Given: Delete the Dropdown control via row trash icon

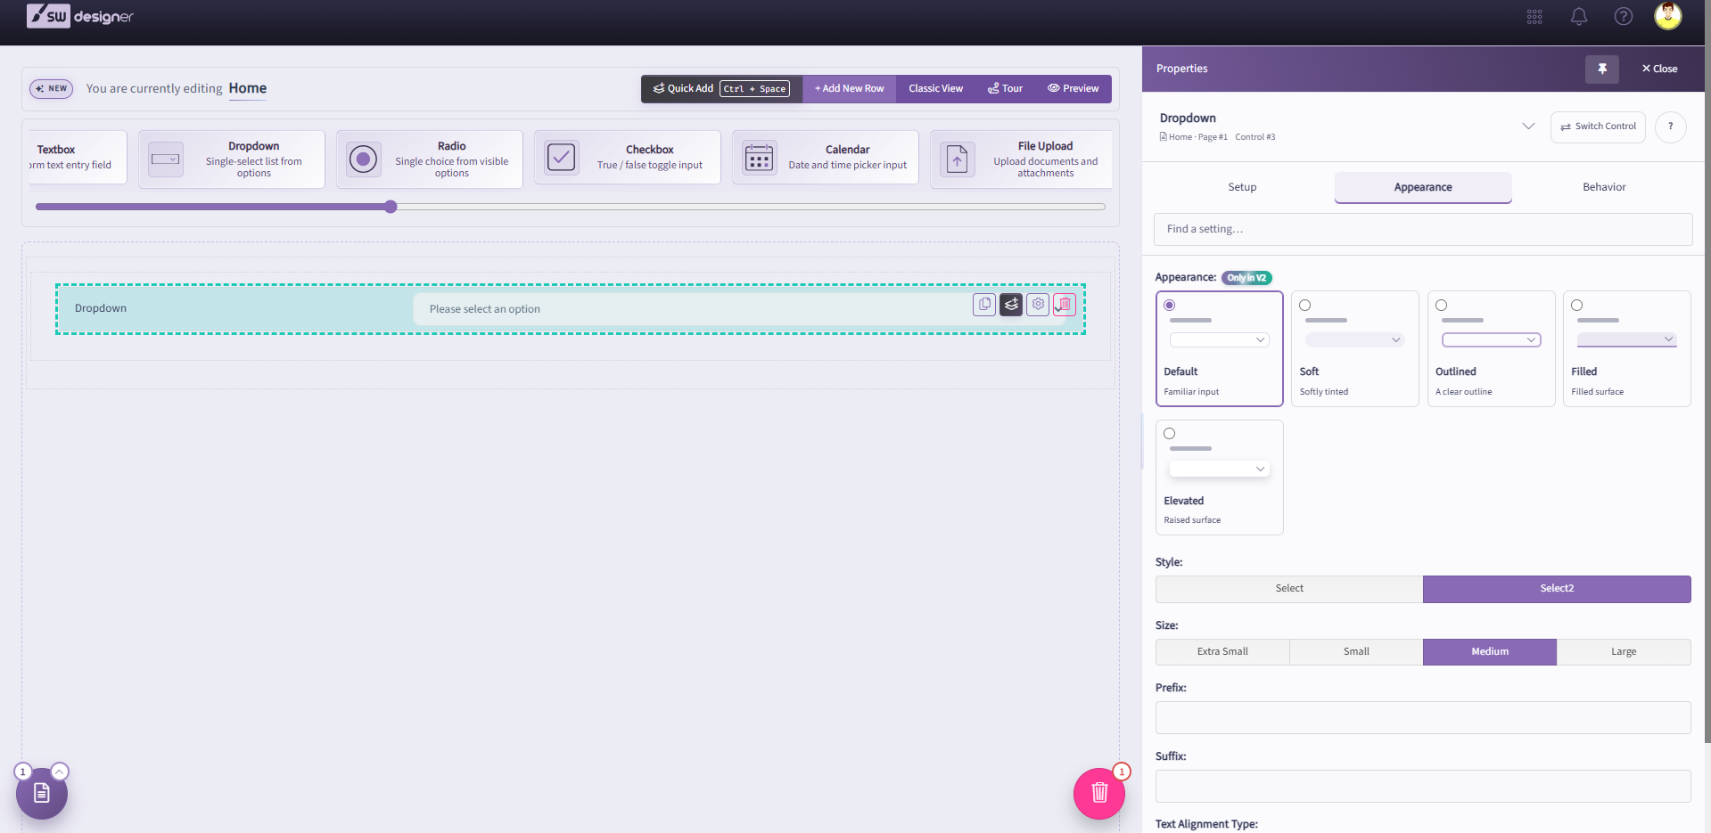Looking at the screenshot, I should 1065,305.
